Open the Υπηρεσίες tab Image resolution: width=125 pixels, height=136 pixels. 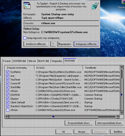pyautogui.click(x=57, y=61)
